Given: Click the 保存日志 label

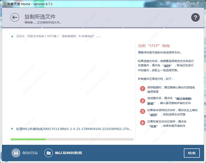Looking at the screenshot, I should point(30,153).
